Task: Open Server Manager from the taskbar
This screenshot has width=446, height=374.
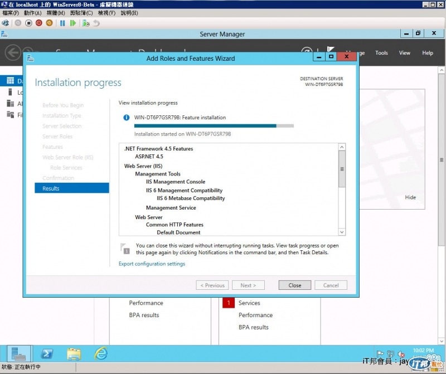Action: (19, 354)
